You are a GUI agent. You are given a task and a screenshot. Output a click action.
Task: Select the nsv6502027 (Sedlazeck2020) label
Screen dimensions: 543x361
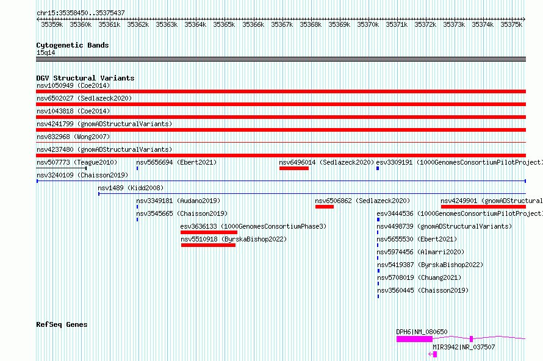coord(84,98)
